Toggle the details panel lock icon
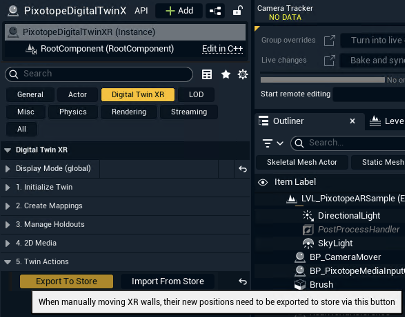405x317 pixels. [x=238, y=11]
